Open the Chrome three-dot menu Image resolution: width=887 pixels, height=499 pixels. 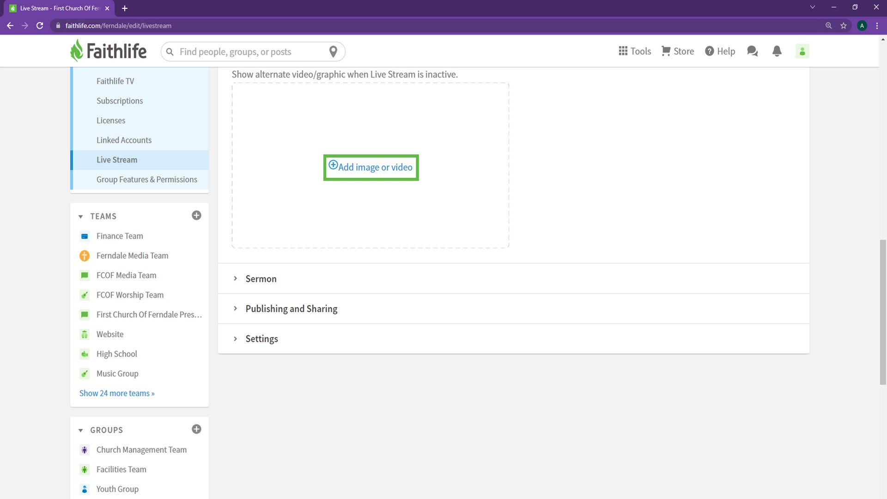(877, 26)
